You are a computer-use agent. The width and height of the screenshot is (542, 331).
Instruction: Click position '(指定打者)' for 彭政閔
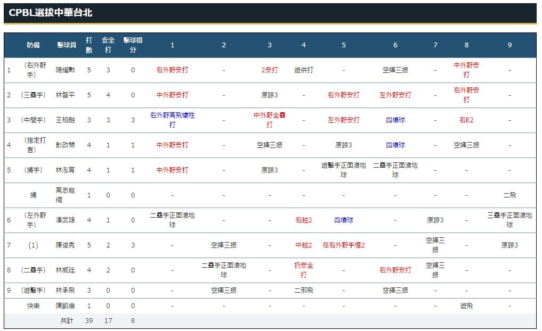pyautogui.click(x=33, y=145)
